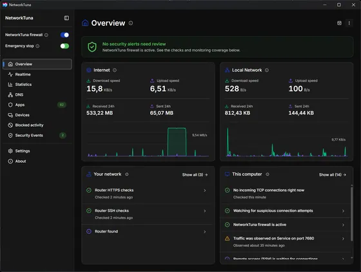This screenshot has height=272, width=361.
Task: Click the Local Network traffic graph
Action: [287, 141]
